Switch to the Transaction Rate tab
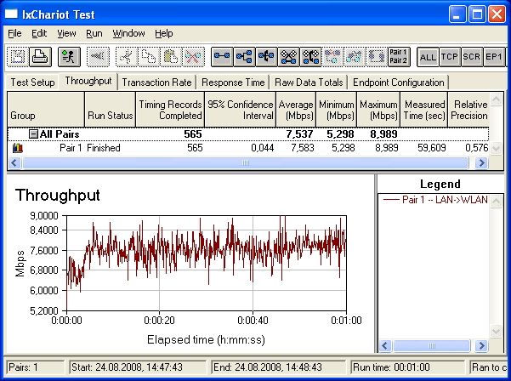This screenshot has width=511, height=381. (x=156, y=82)
